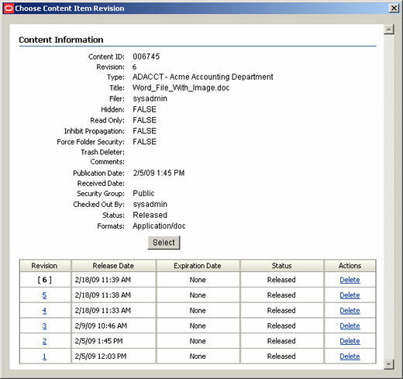Click the Release Date column header

113,266
